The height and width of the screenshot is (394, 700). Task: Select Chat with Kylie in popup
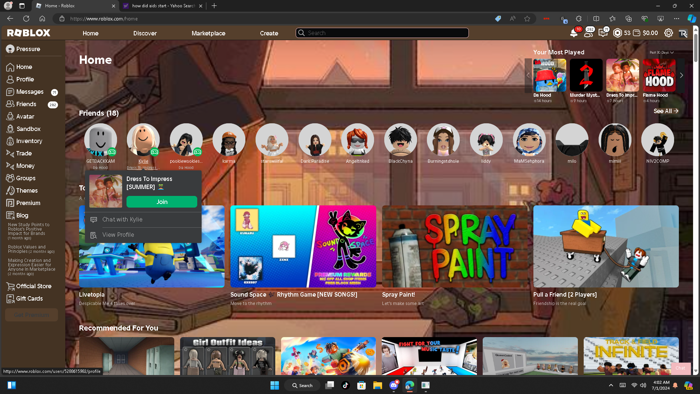point(143,220)
